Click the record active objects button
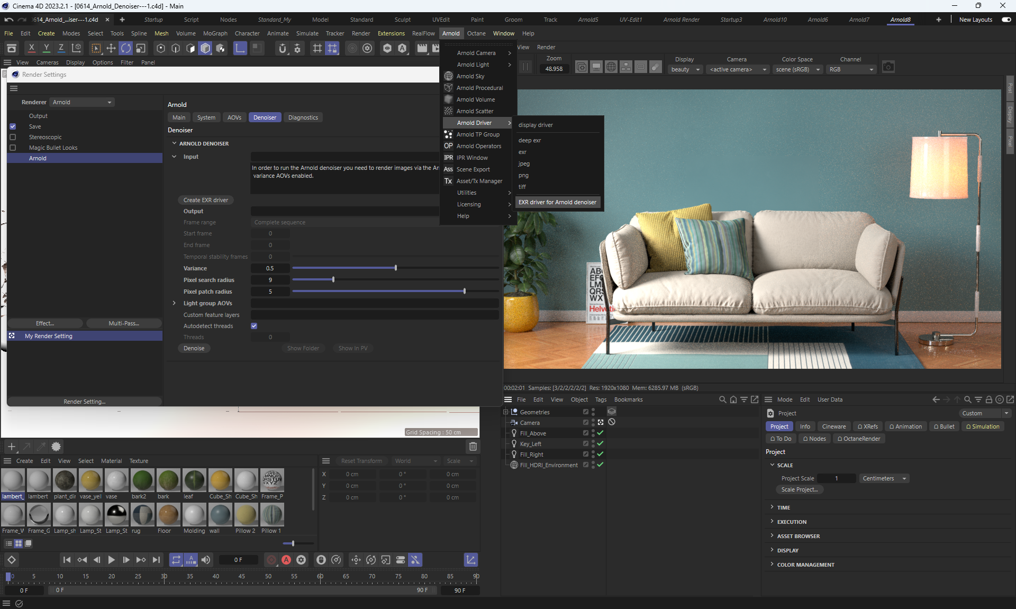Image resolution: width=1016 pixels, height=609 pixels. [x=271, y=560]
